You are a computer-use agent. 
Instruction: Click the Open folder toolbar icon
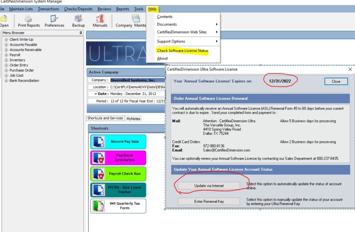(x=4, y=18)
